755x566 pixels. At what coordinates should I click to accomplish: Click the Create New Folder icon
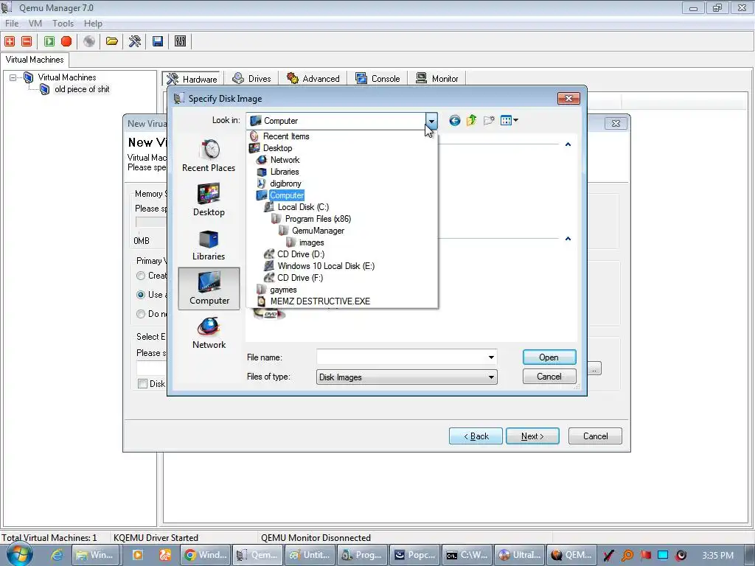489,120
